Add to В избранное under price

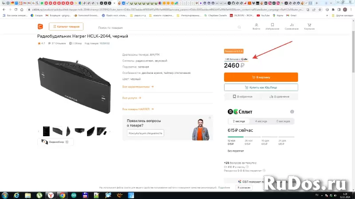[242, 96]
